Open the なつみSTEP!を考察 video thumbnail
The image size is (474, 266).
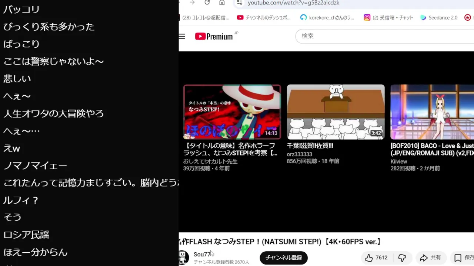[x=232, y=112]
